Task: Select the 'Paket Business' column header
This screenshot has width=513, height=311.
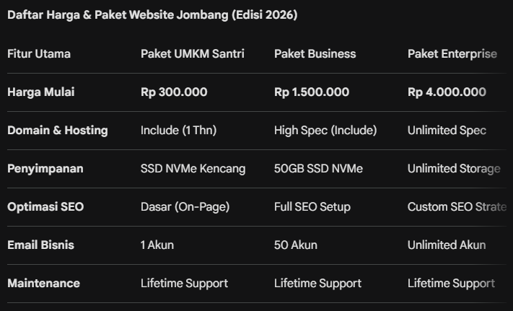Action: pos(315,53)
